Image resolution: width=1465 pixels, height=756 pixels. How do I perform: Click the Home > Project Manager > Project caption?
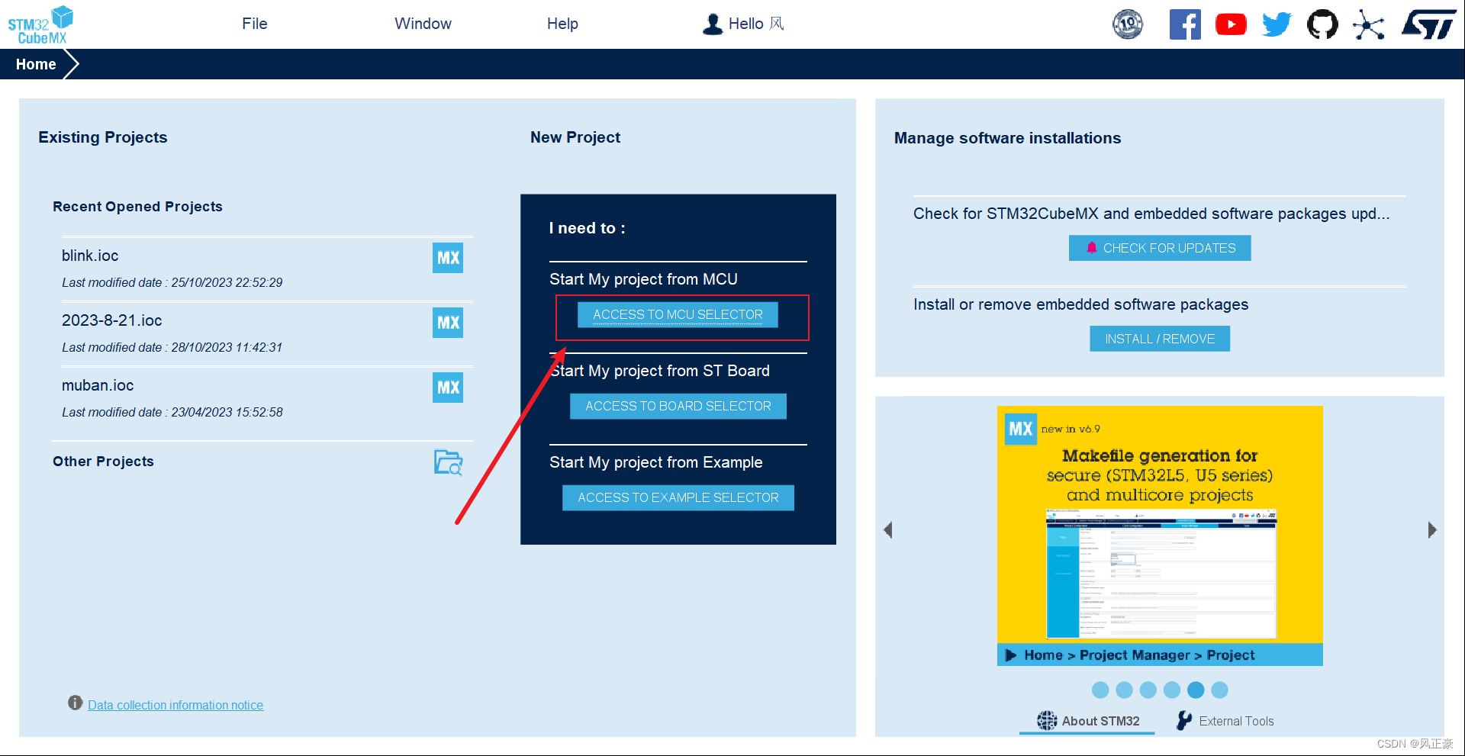coord(1138,655)
